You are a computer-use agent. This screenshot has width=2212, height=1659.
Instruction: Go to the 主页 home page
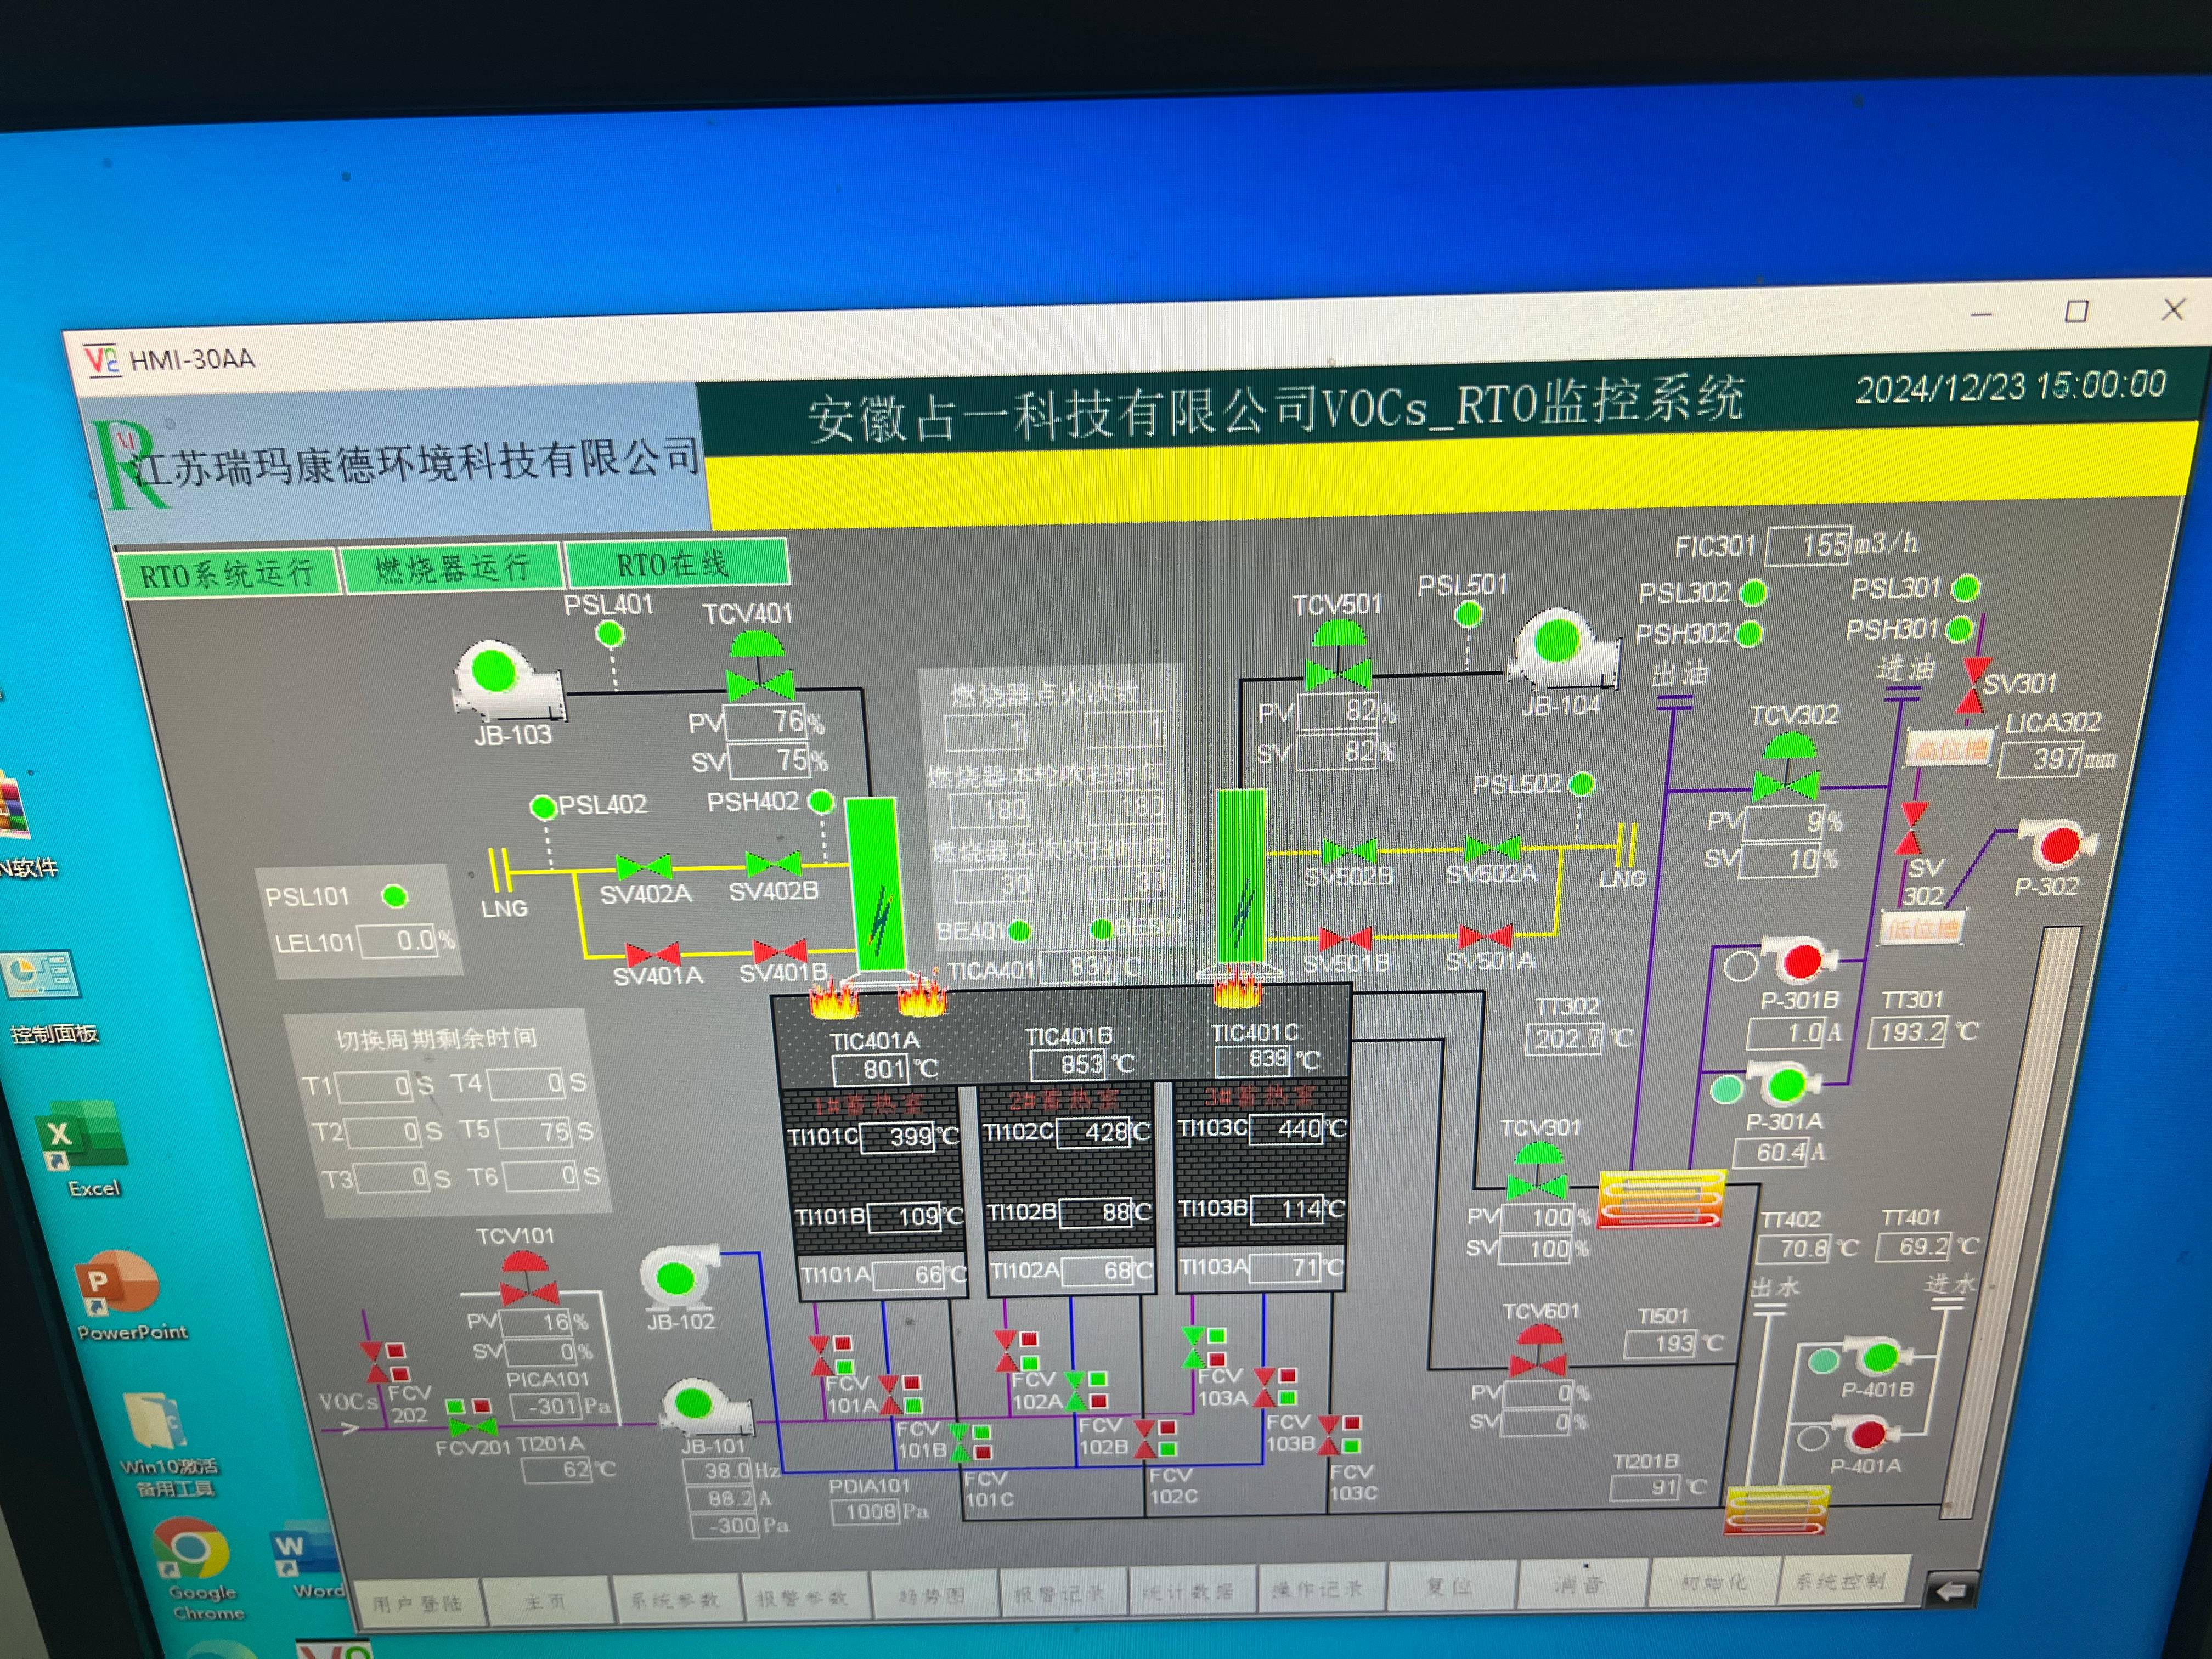[546, 1601]
